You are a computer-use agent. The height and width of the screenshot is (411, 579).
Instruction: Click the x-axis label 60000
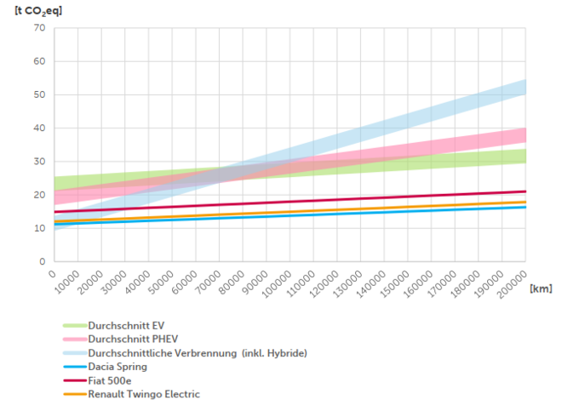pyautogui.click(x=185, y=282)
